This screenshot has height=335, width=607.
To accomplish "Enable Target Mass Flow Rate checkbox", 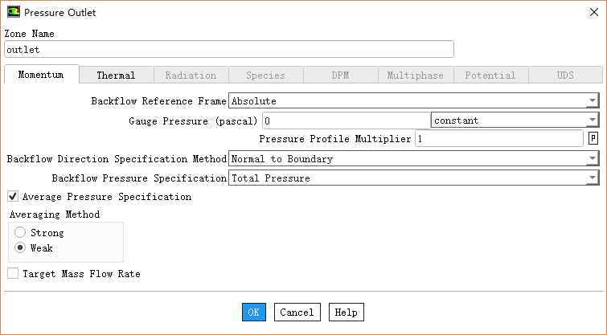I will click(13, 274).
